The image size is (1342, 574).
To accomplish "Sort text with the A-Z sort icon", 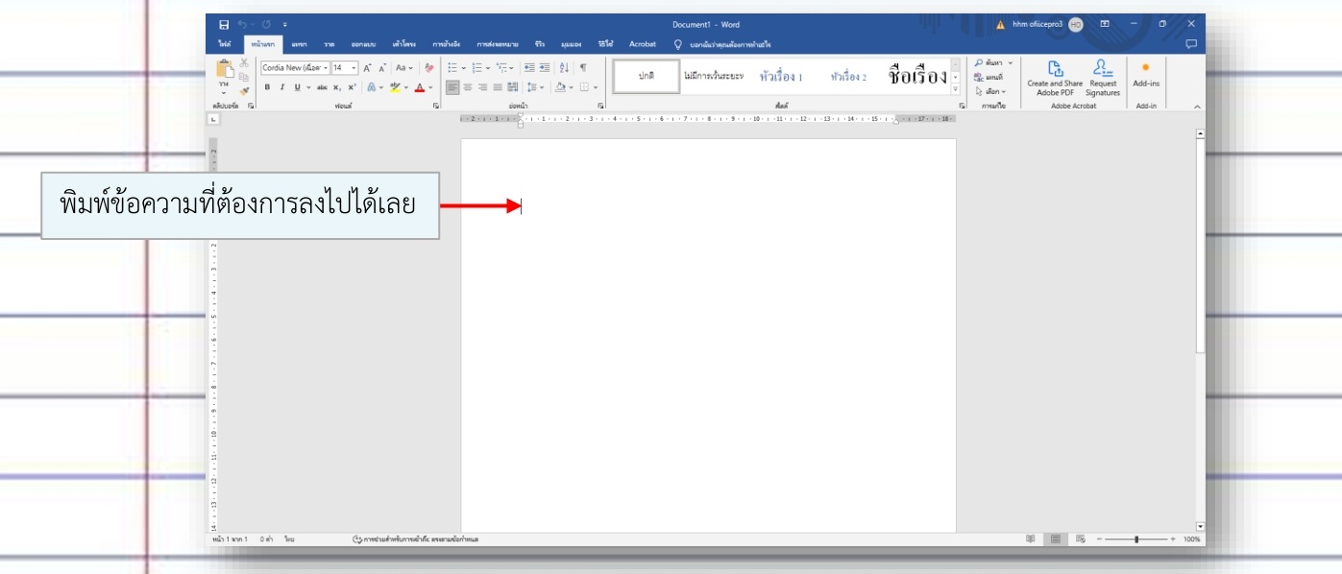I will [x=564, y=68].
